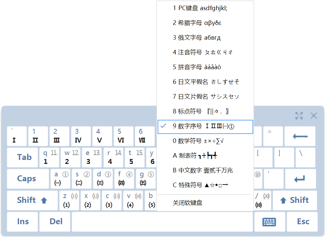The image size is (325, 237).
Task: Choose 1 PC键盘 layout from menu
Action: coord(205,8)
